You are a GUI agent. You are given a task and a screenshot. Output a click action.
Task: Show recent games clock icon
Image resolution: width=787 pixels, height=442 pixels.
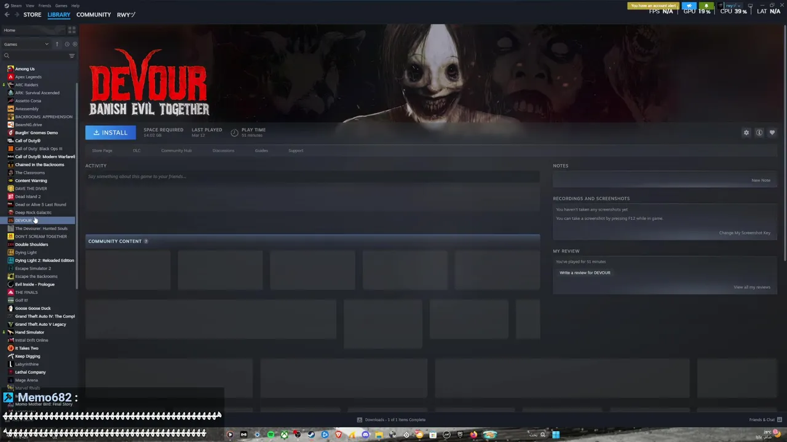67,44
